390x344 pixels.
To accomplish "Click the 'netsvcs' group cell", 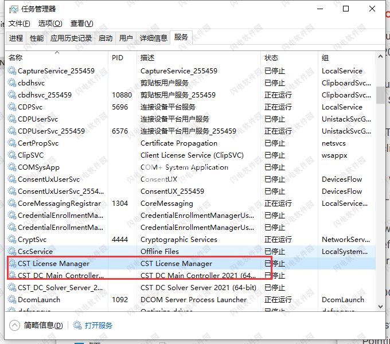I will pyautogui.click(x=334, y=143).
